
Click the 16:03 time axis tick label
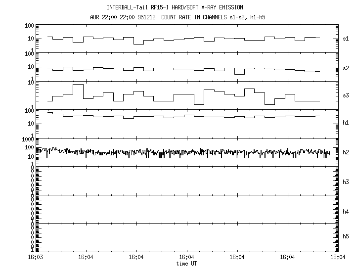click(x=35, y=257)
